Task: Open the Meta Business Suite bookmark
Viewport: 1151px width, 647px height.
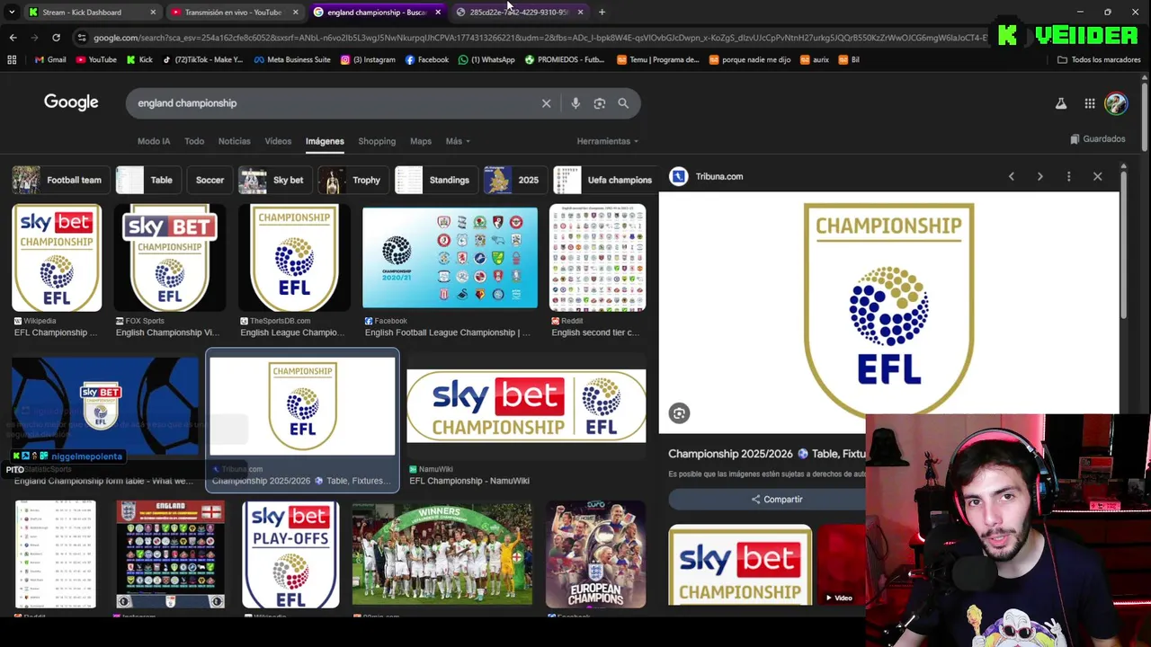Action: click(x=292, y=59)
